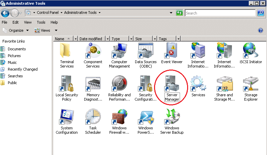
Task: Select Share and Storage Management icon
Action: pyautogui.click(x=224, y=88)
